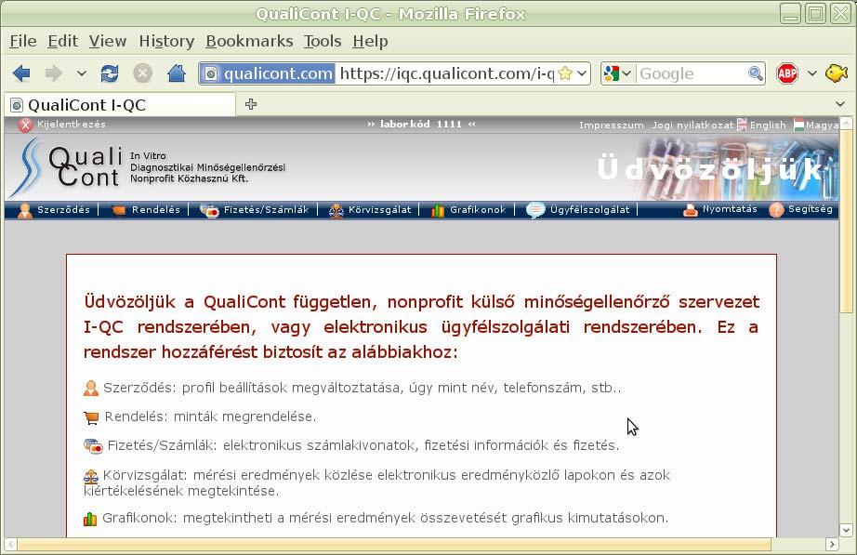Open the Impresszum link
Screen dimensions: 857x555
point(611,126)
